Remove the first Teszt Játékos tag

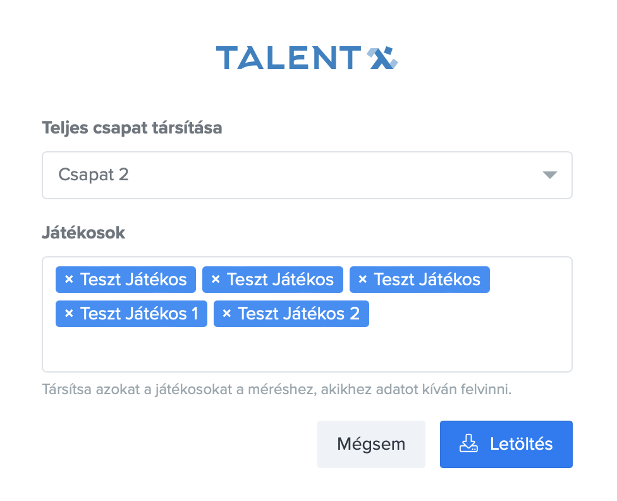69,280
